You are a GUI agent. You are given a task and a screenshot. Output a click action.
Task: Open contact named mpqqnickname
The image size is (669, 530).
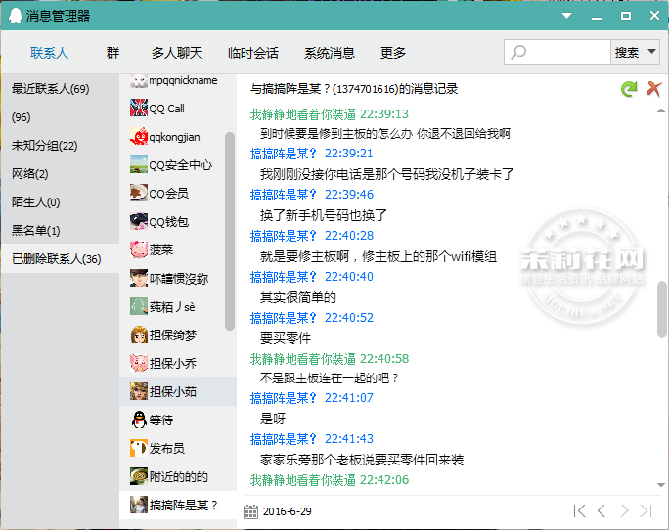pyautogui.click(x=183, y=80)
